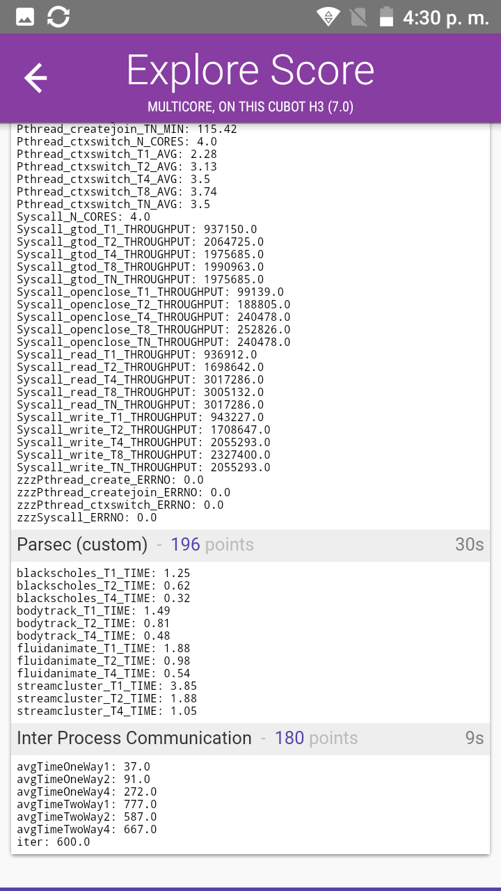Image resolution: width=501 pixels, height=891 pixels.
Task: Tap the 30s duration label
Action: pyautogui.click(x=469, y=545)
